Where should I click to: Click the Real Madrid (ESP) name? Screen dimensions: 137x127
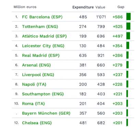click(41, 55)
